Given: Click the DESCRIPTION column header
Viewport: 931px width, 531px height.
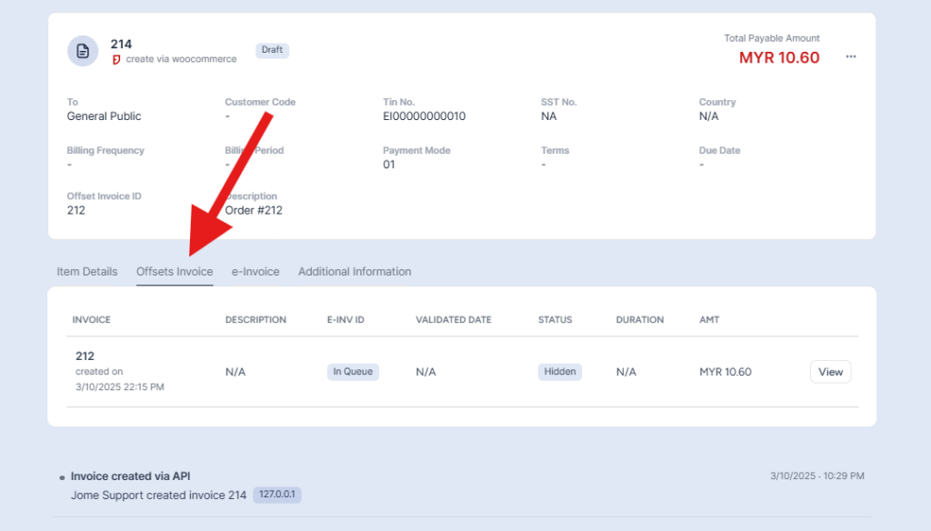Looking at the screenshot, I should point(255,319).
